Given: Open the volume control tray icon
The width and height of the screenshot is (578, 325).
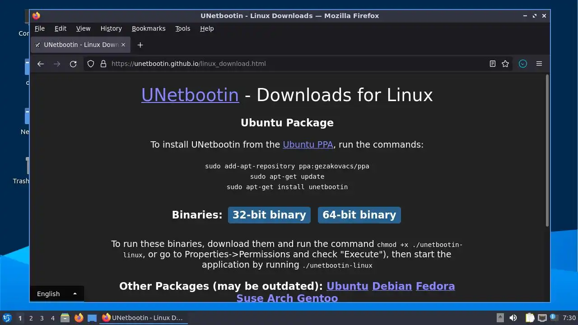Looking at the screenshot, I should pyautogui.click(x=513, y=318).
